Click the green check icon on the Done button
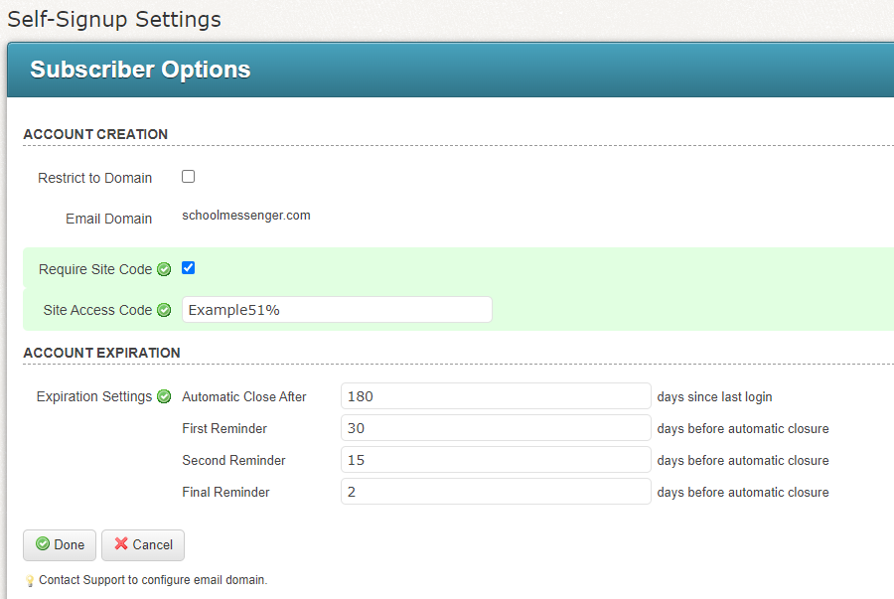 pyautogui.click(x=43, y=544)
